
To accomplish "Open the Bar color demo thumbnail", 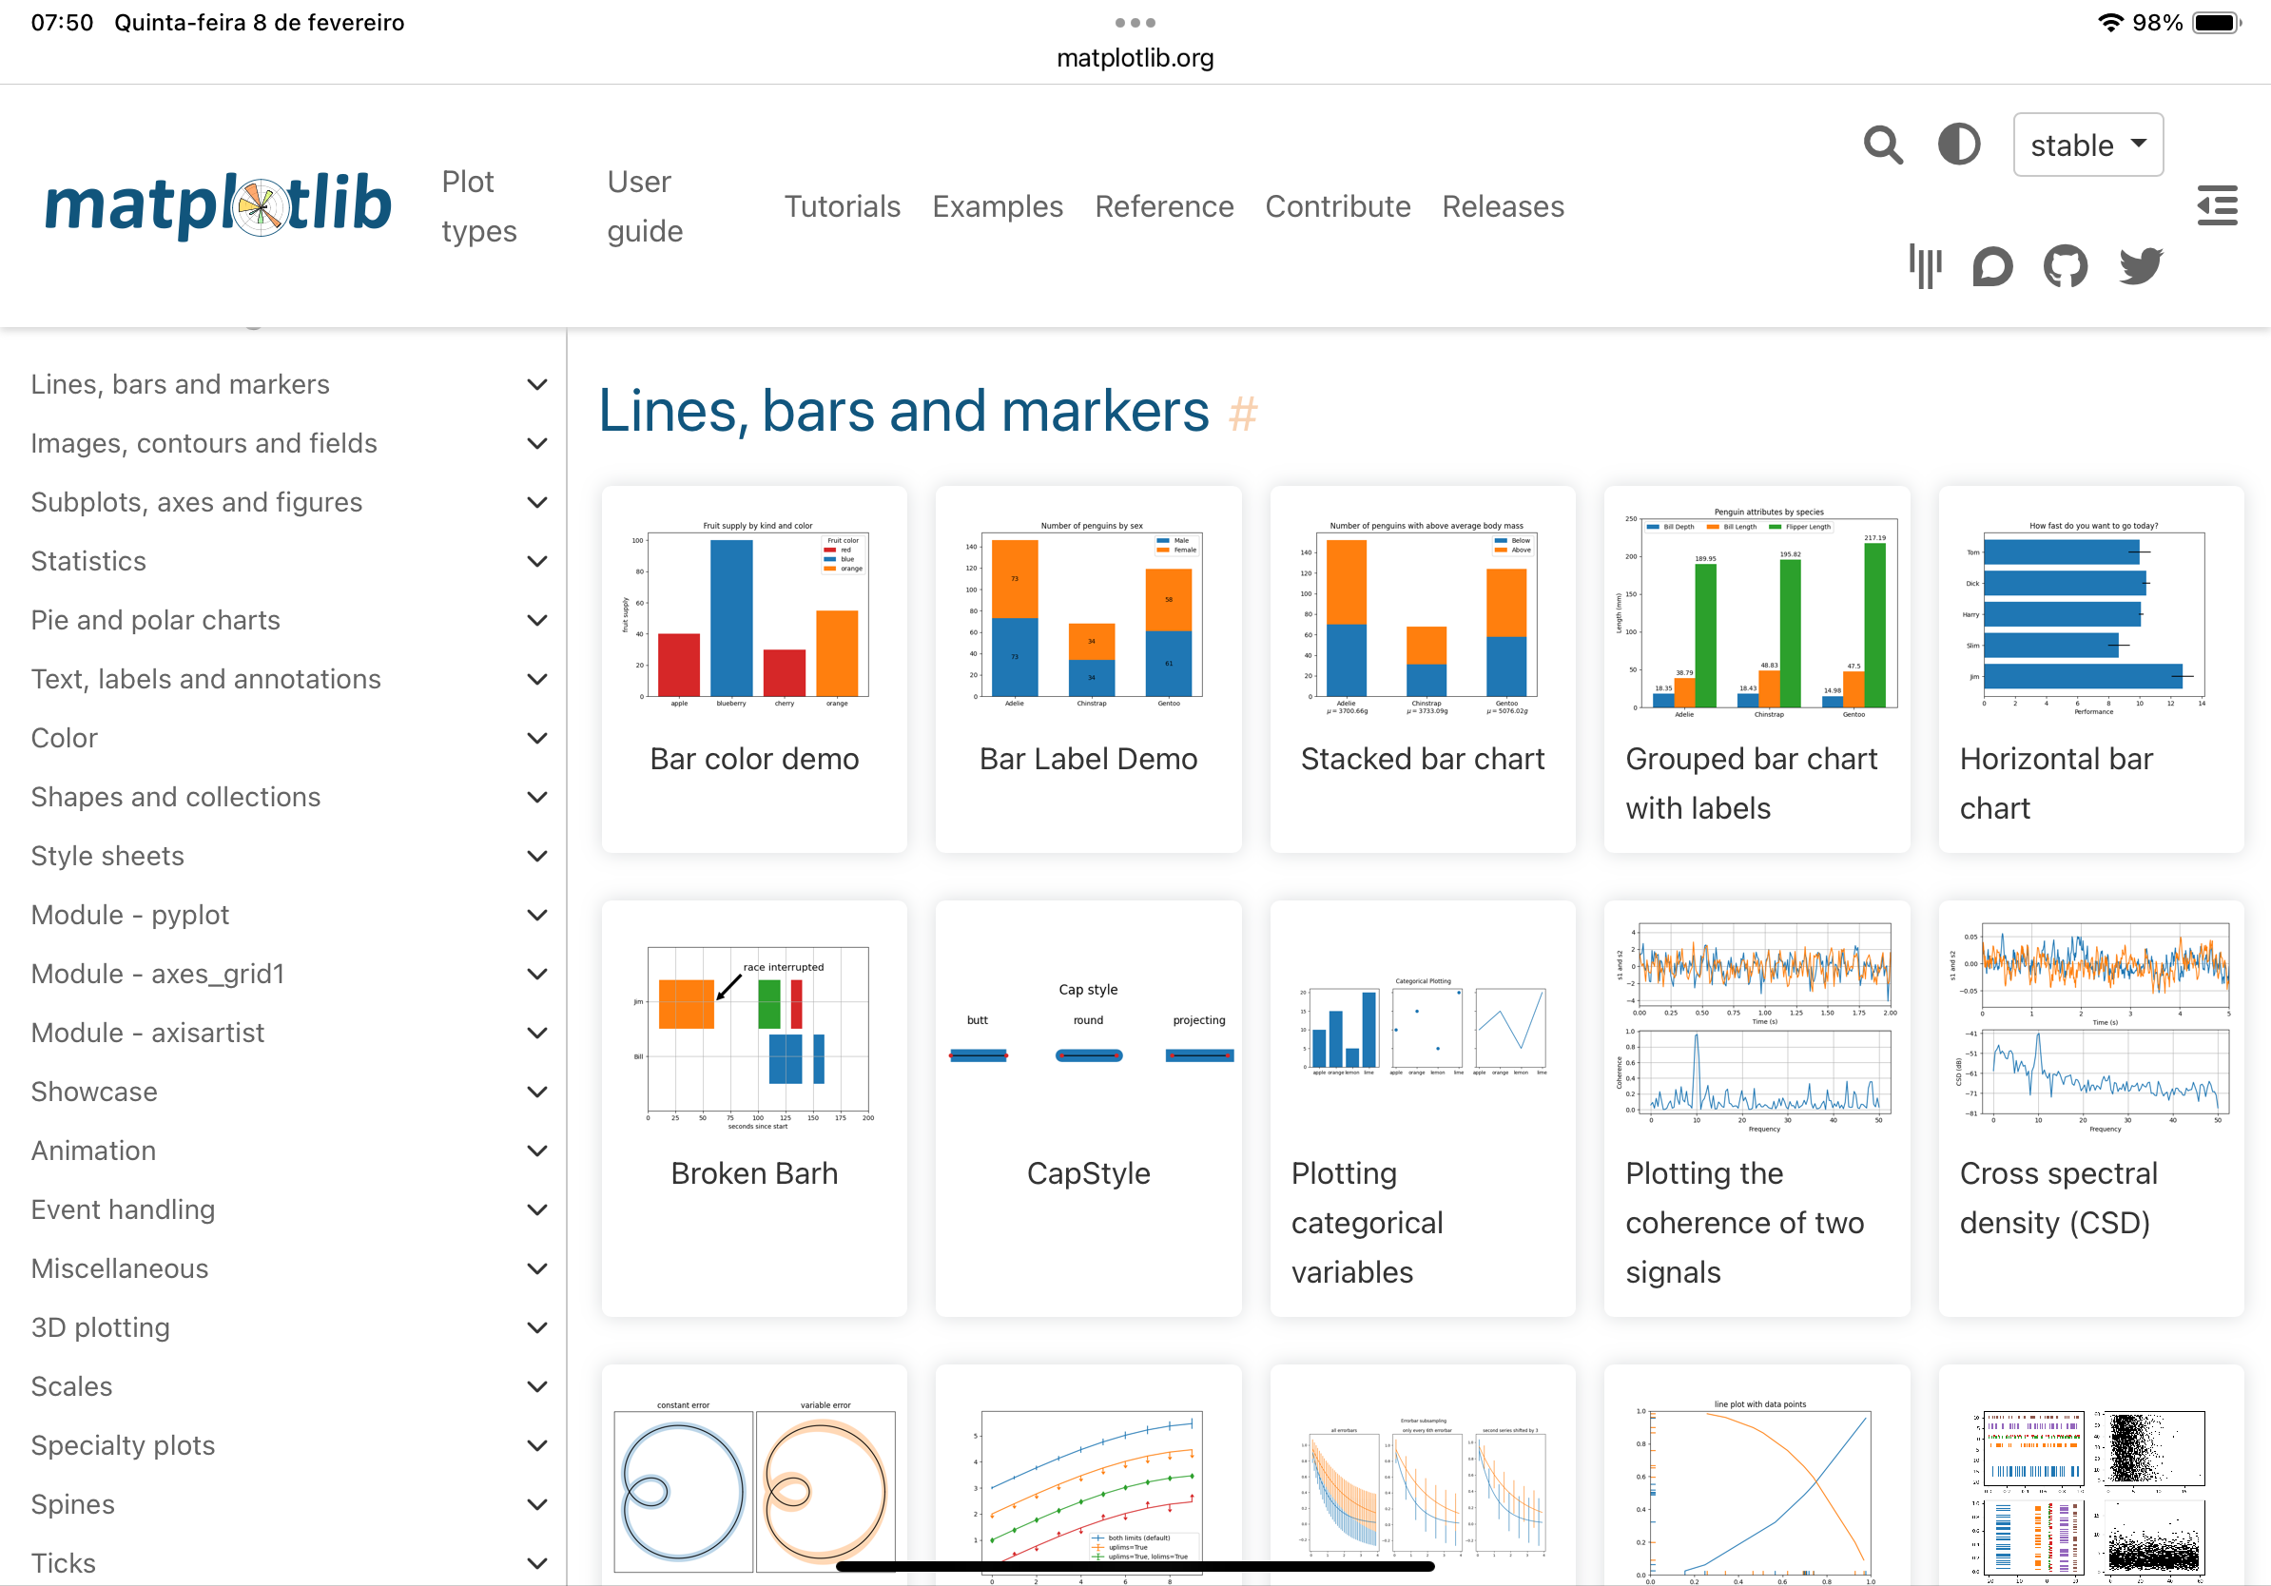I will pos(754,618).
